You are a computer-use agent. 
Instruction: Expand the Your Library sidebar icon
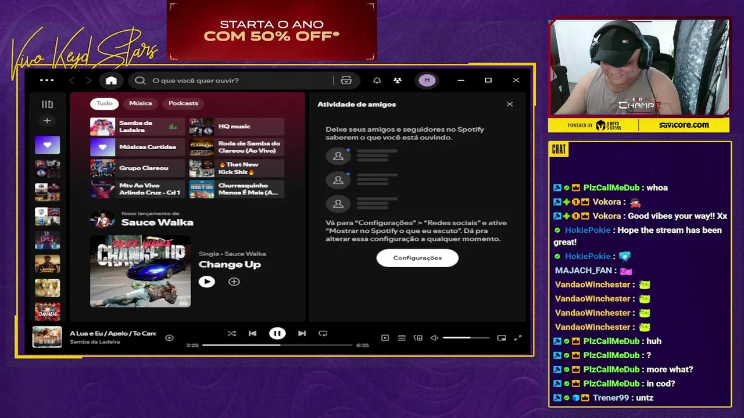(47, 105)
